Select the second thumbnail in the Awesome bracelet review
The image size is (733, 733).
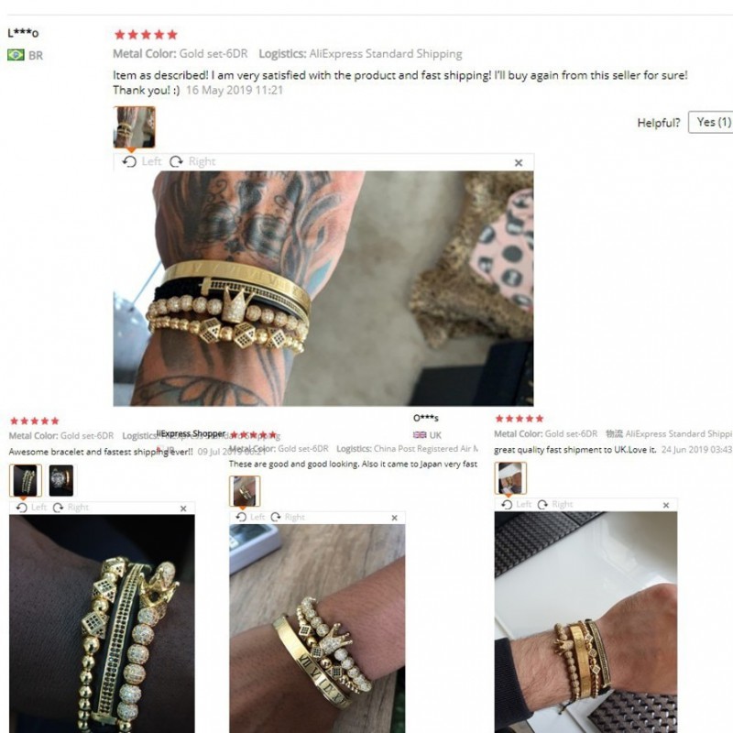pos(61,480)
